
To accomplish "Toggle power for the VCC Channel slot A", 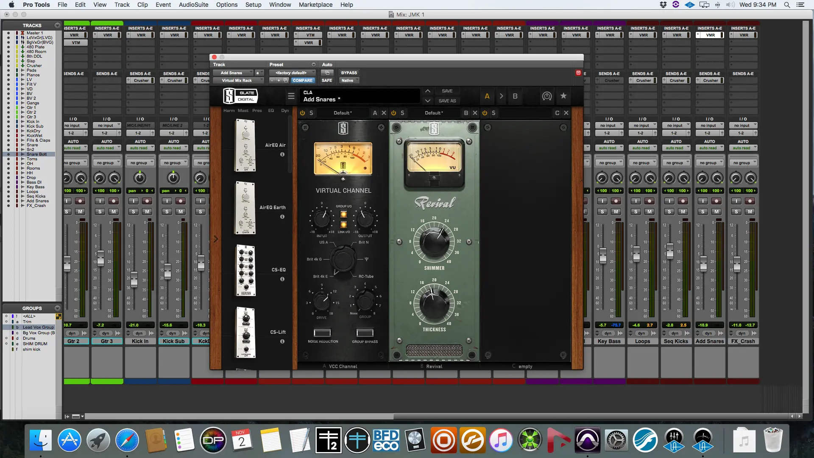I will (302, 113).
